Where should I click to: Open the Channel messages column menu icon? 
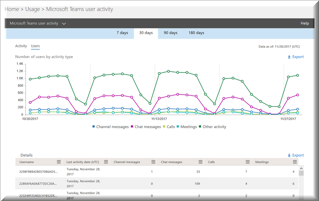click(x=153, y=162)
